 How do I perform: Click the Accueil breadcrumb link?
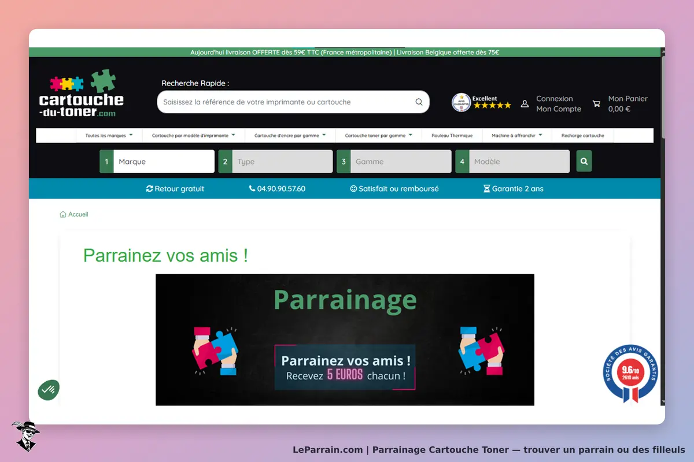[78, 214]
